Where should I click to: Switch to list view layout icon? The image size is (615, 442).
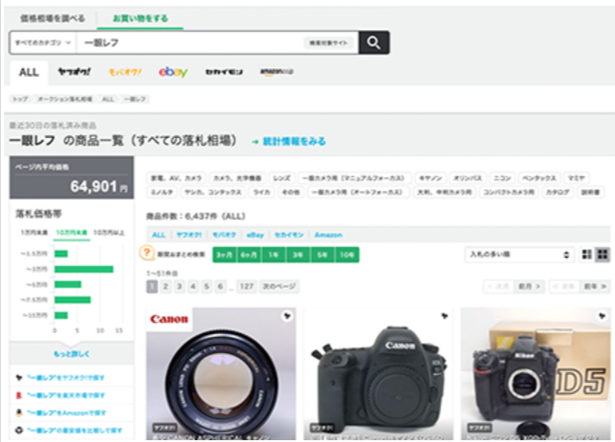click(586, 255)
